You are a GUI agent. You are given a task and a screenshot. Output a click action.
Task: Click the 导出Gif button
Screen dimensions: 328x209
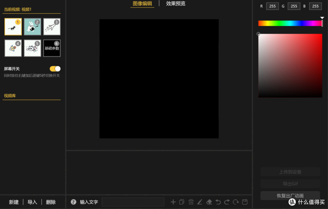tap(290, 184)
